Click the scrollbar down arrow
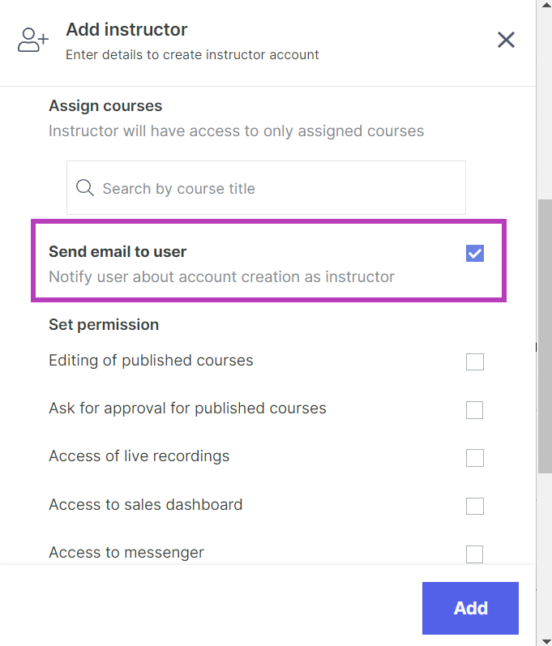Viewport: 552px width, 646px height. point(545,640)
